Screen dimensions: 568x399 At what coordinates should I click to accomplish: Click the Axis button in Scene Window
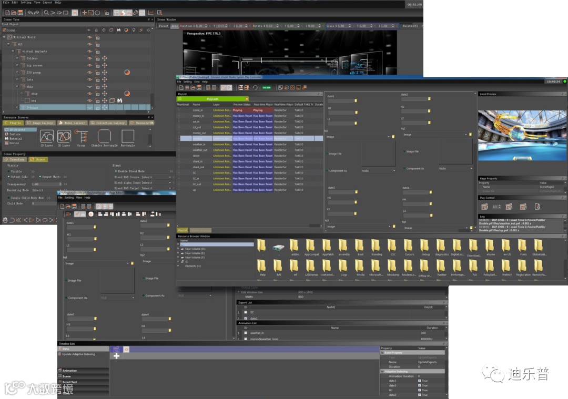(174, 26)
